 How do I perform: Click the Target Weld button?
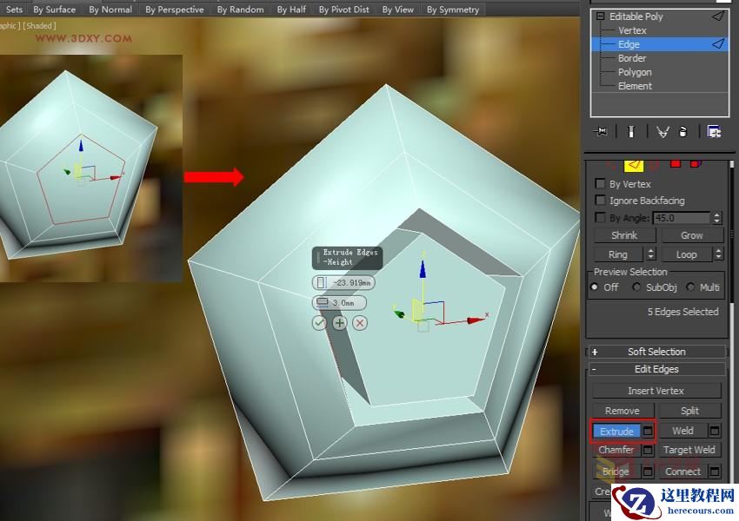(689, 450)
